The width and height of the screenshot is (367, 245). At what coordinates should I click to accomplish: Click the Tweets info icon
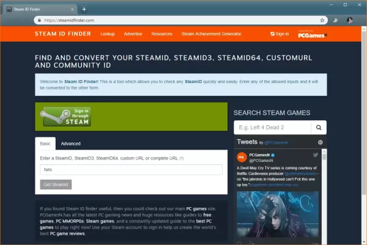[x=320, y=142]
